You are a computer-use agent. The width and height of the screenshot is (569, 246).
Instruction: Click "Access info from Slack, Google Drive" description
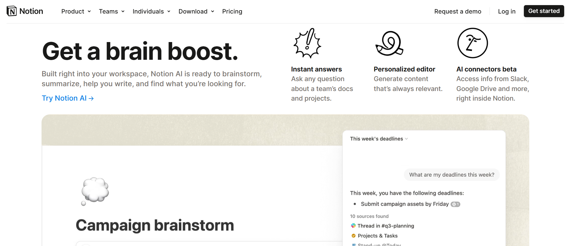[493, 89]
